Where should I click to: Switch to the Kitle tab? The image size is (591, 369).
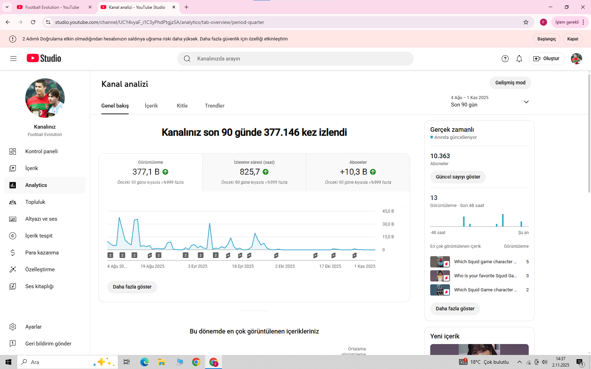182,106
